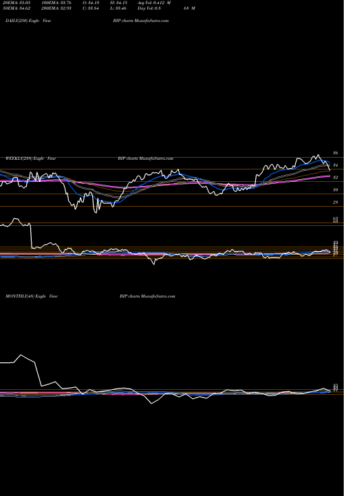Image resolution: width=344 pixels, height=496 pixels.
Task: Click the close price C: 33.84
Action: coord(91,8)
